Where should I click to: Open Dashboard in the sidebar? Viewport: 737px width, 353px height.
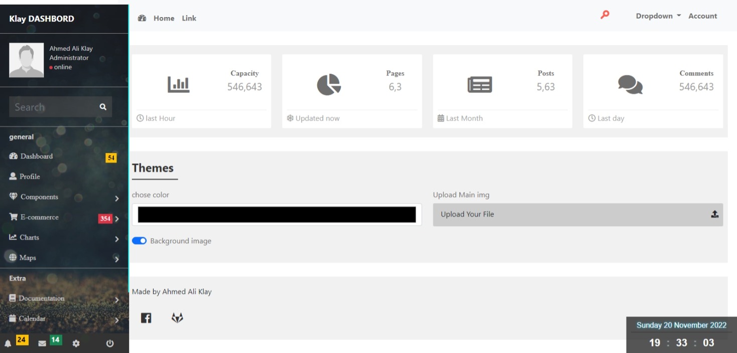point(36,156)
